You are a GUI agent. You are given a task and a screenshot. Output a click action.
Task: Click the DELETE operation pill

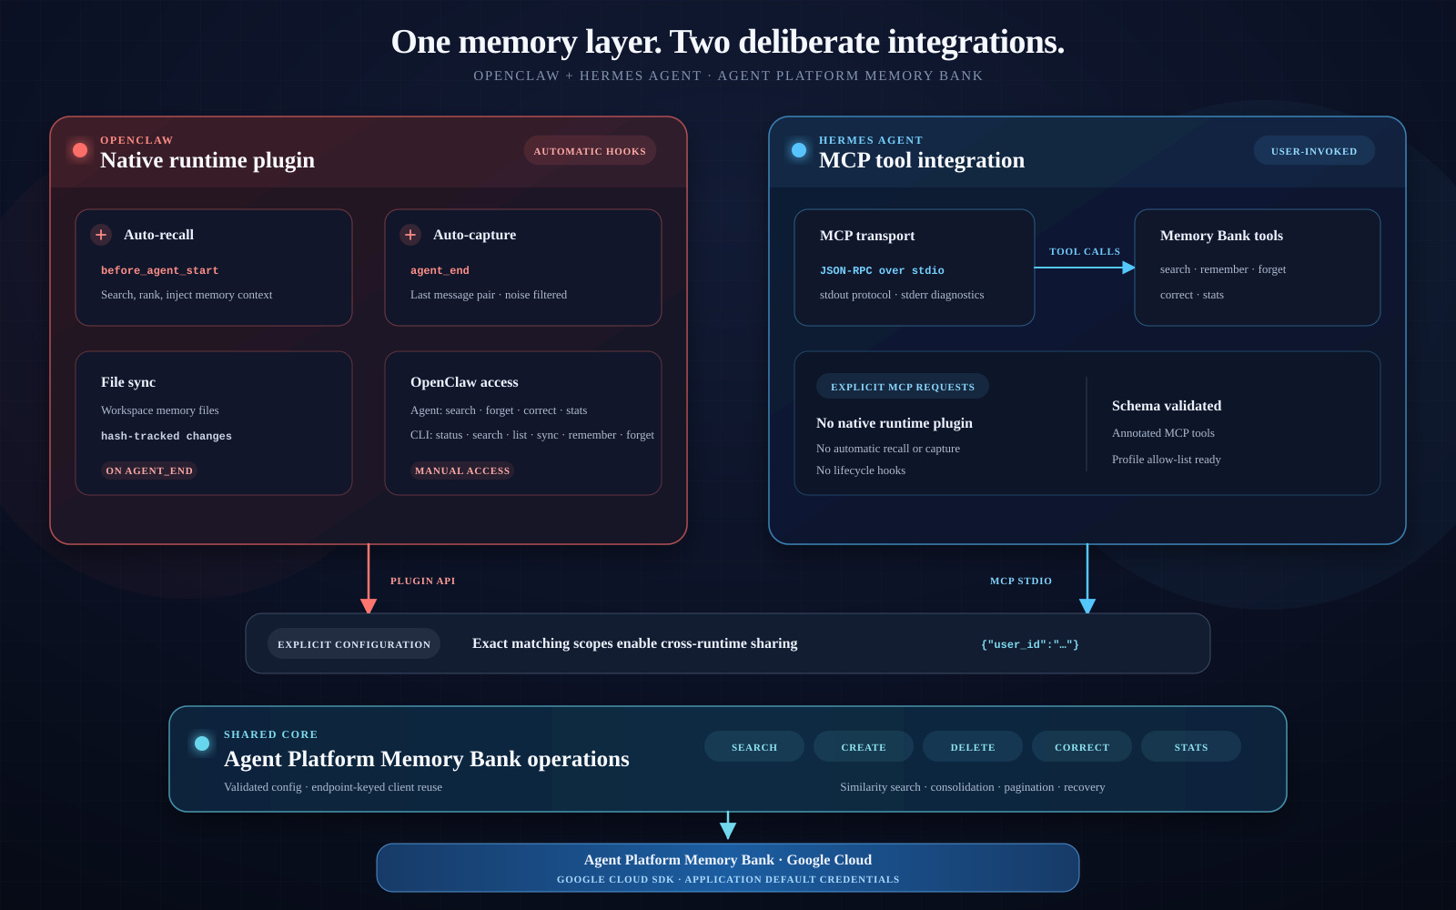973,747
